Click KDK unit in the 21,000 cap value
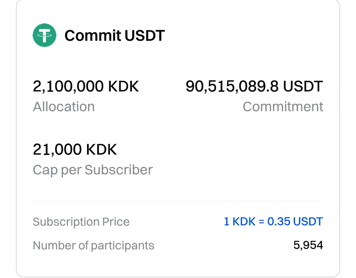Screen dimensions: 356x278 point(102,150)
